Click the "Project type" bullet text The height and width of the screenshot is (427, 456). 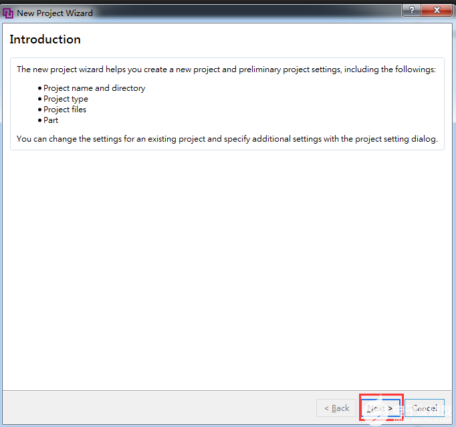[66, 99]
